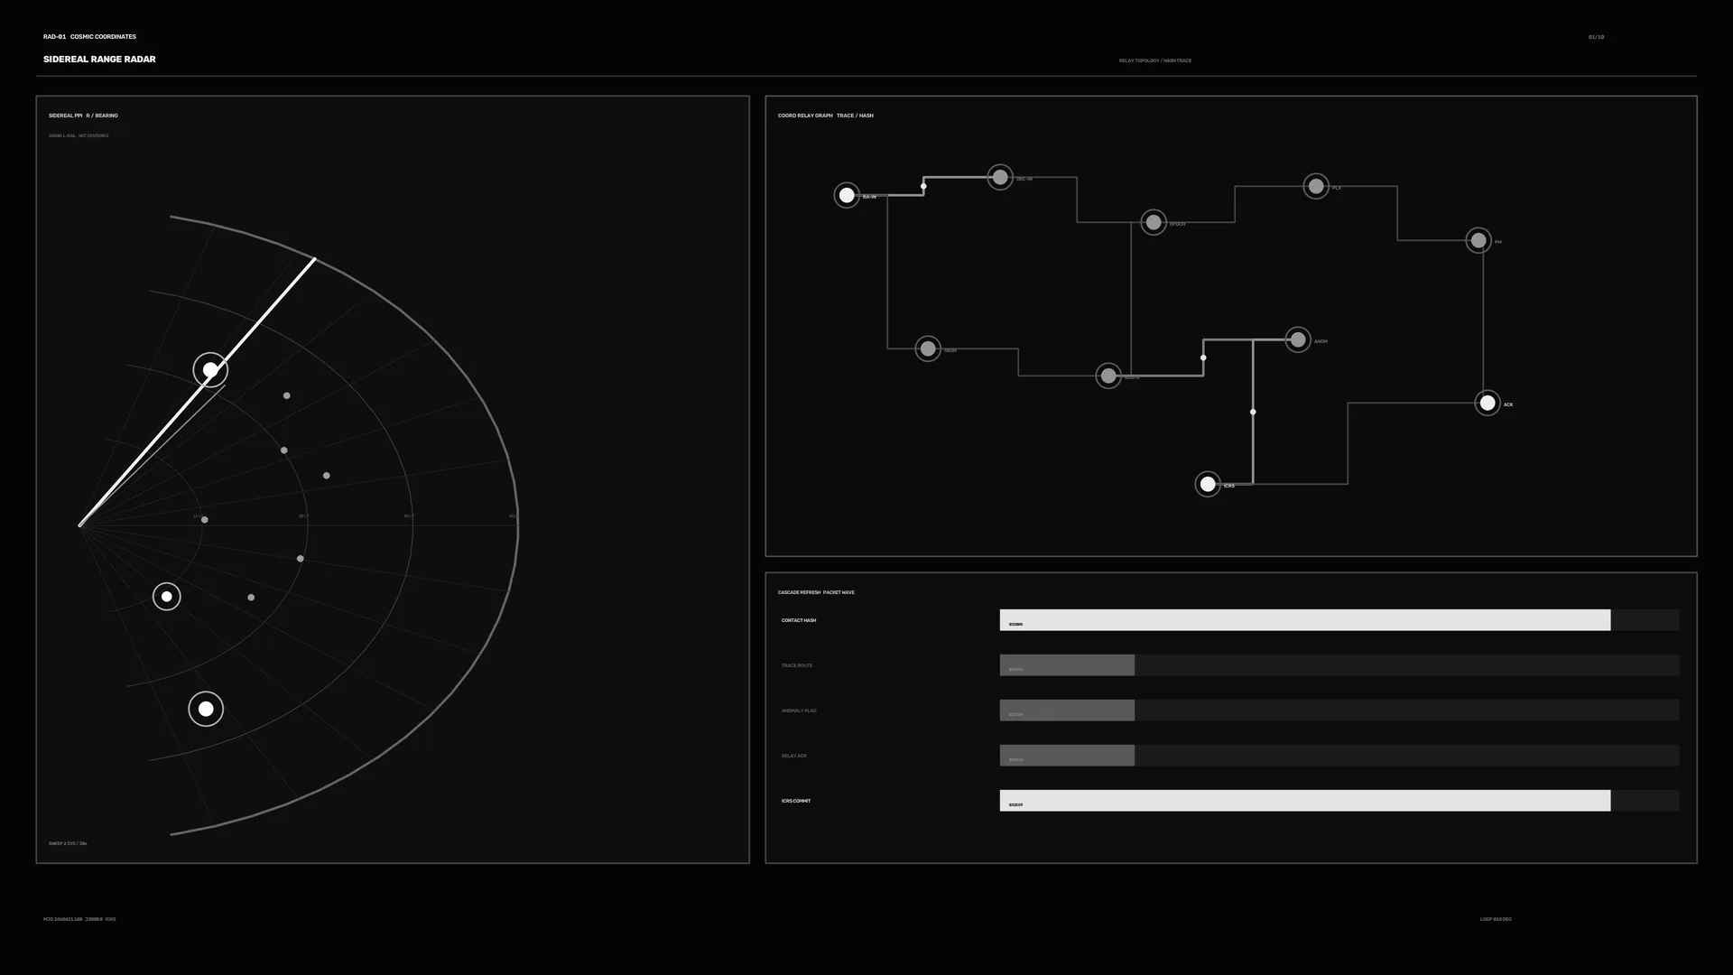Click RAD-01 COSMIC COORDINATES header text
The width and height of the screenshot is (1733, 975).
click(x=89, y=37)
